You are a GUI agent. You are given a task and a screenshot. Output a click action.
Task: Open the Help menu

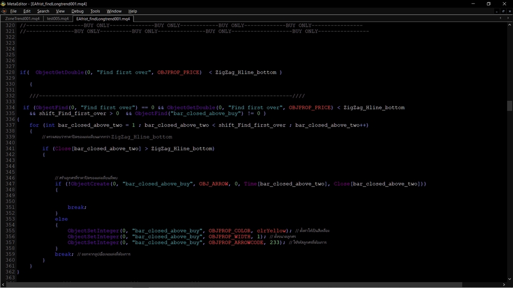coord(133,11)
